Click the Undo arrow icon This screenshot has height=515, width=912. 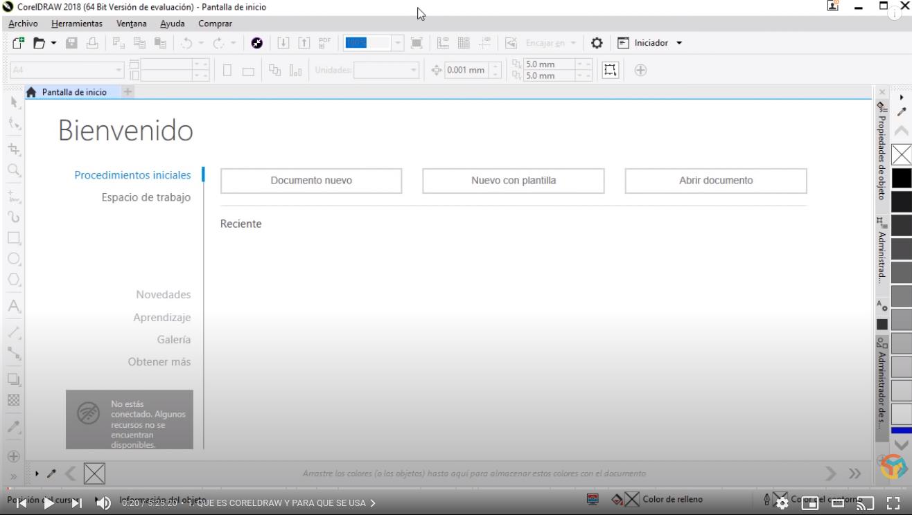[186, 43]
